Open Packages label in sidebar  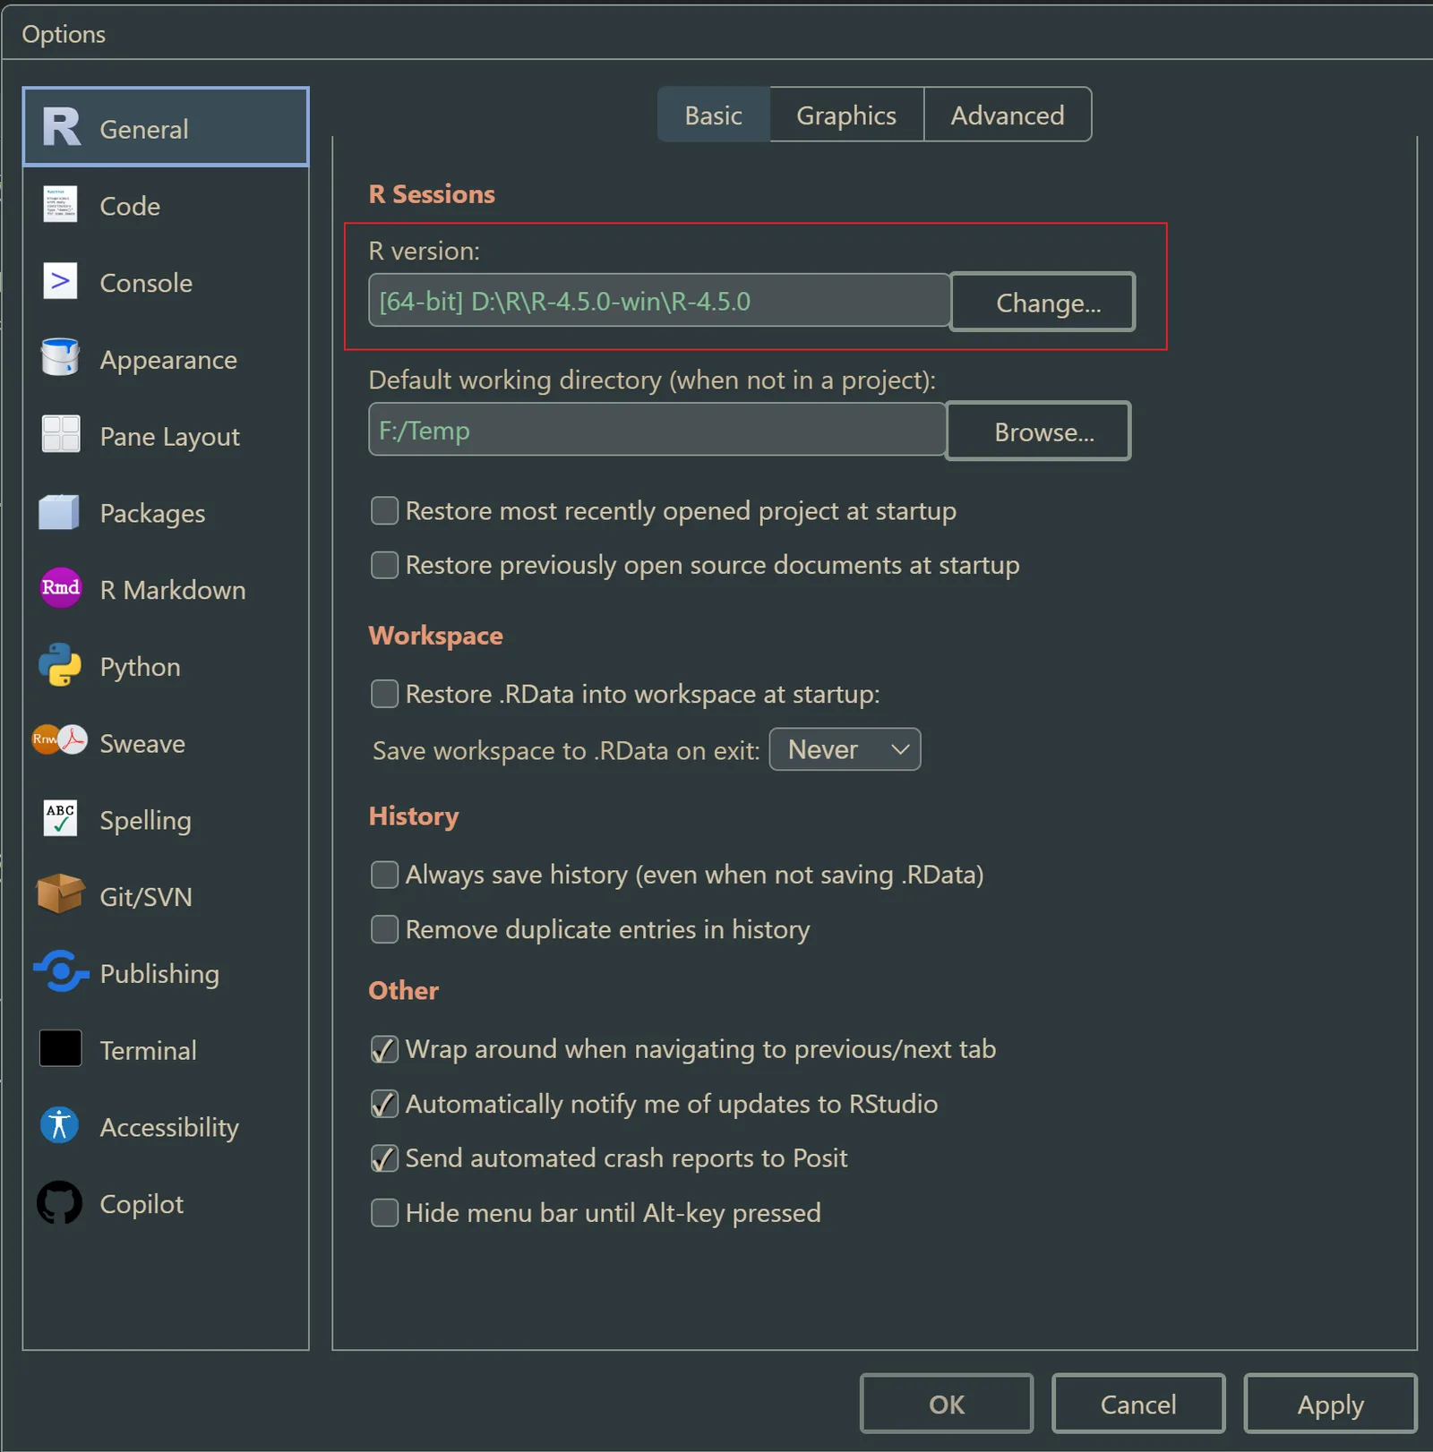152,514
